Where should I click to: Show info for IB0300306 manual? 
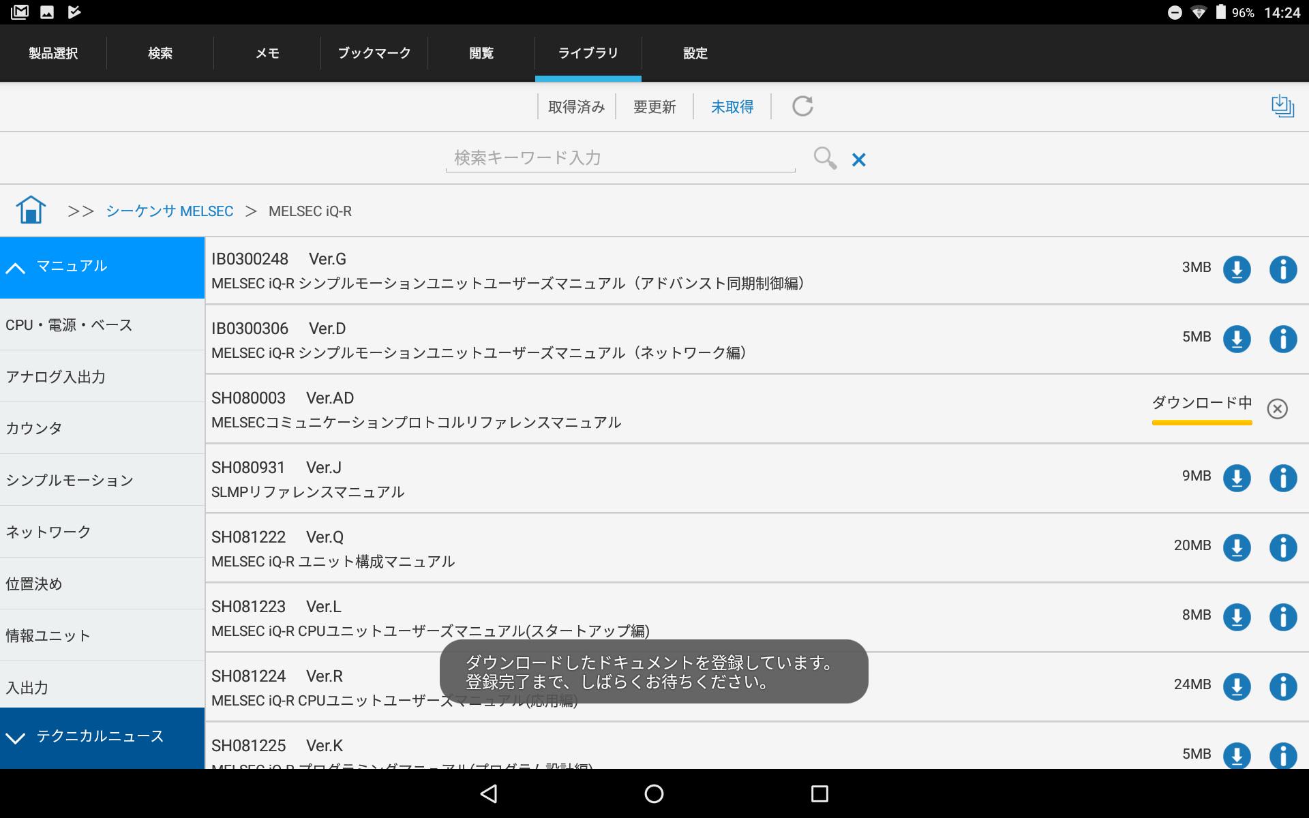[x=1282, y=339]
